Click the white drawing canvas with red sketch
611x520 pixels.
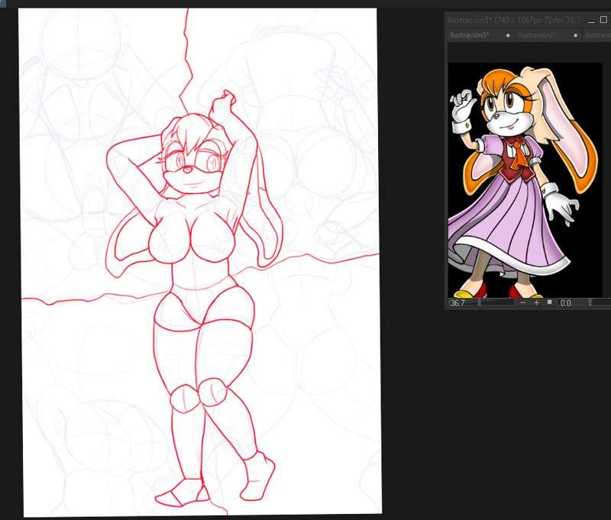coord(200,262)
